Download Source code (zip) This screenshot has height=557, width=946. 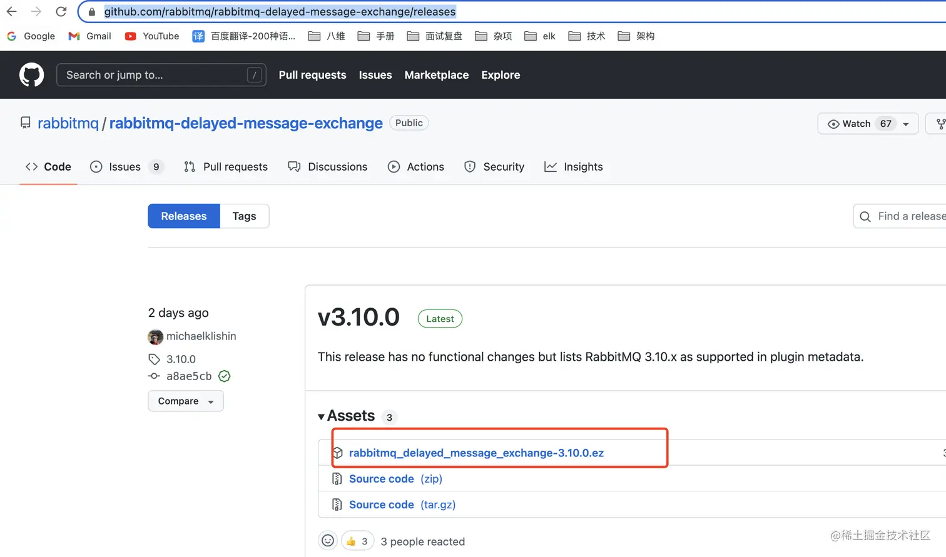pyautogui.click(x=395, y=479)
